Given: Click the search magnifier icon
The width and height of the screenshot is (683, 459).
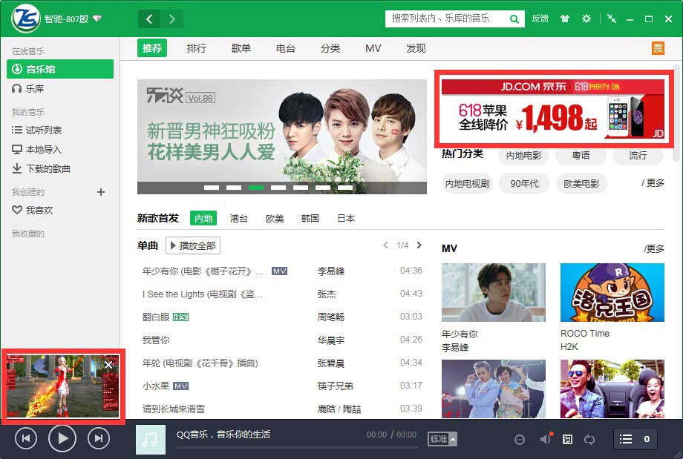Looking at the screenshot, I should [514, 19].
